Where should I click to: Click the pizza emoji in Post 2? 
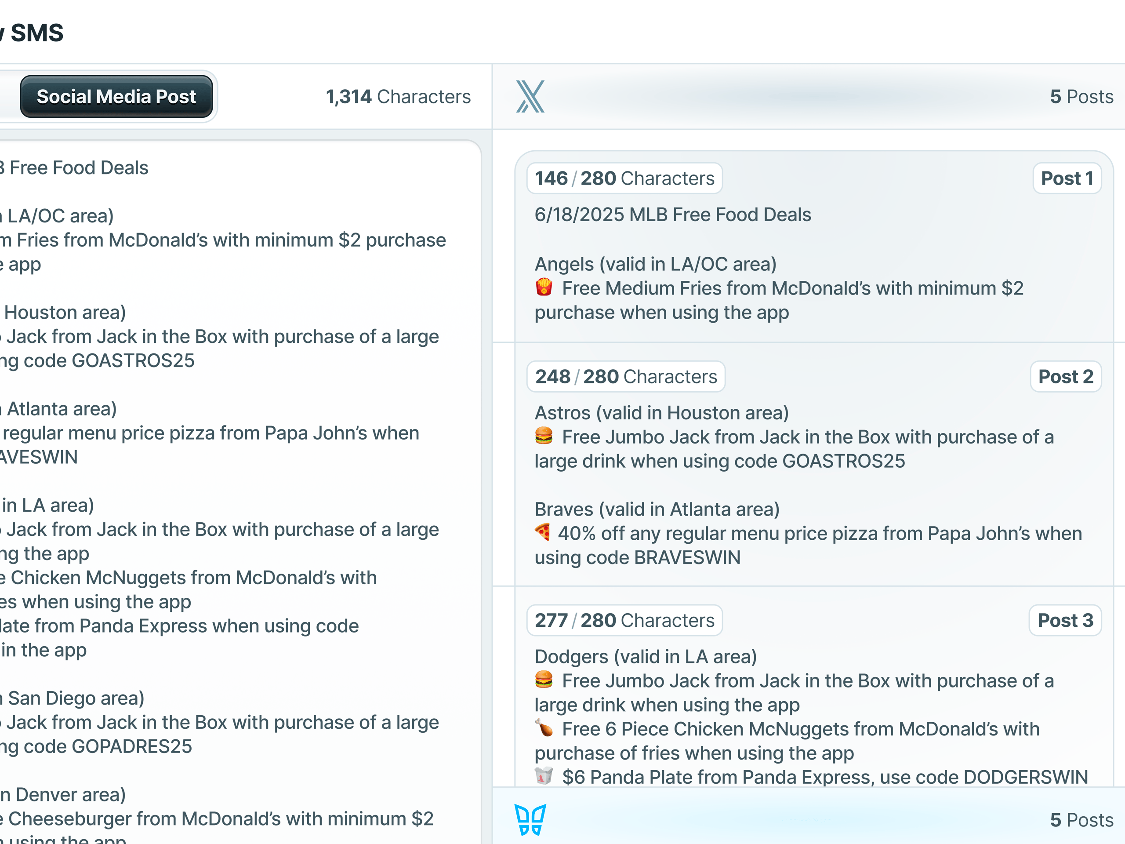543,533
